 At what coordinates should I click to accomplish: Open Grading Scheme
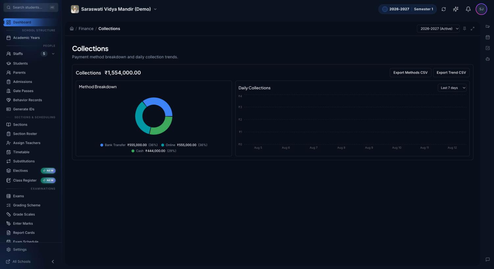[x=31, y=205]
